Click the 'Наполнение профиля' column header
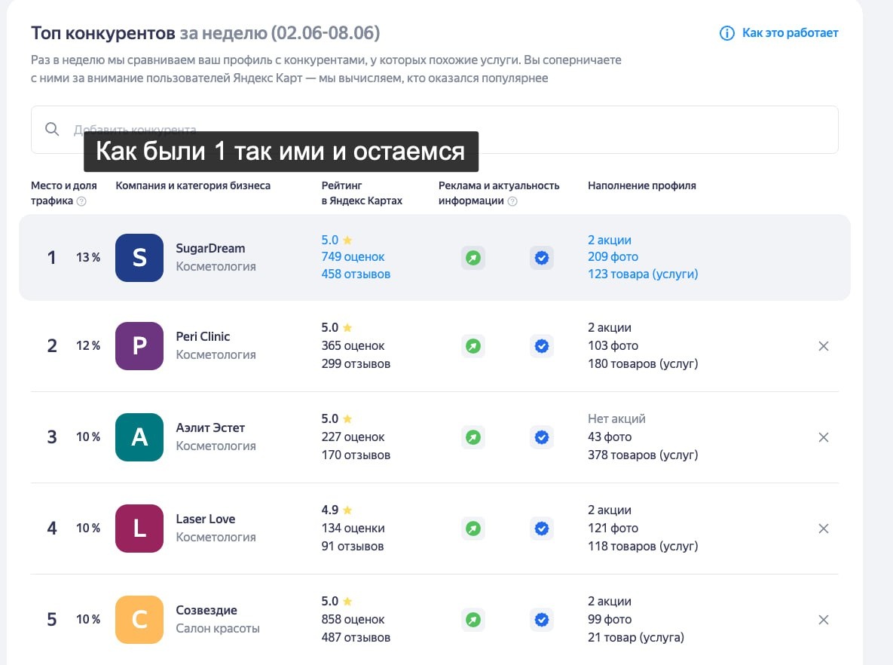The height and width of the screenshot is (665, 893). point(642,185)
